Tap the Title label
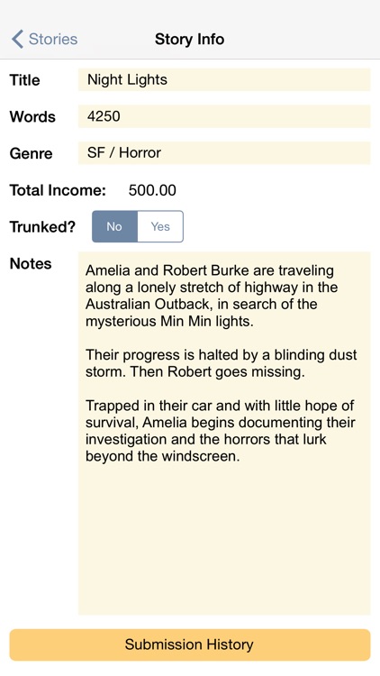This screenshot has height=676, width=380. click(24, 80)
